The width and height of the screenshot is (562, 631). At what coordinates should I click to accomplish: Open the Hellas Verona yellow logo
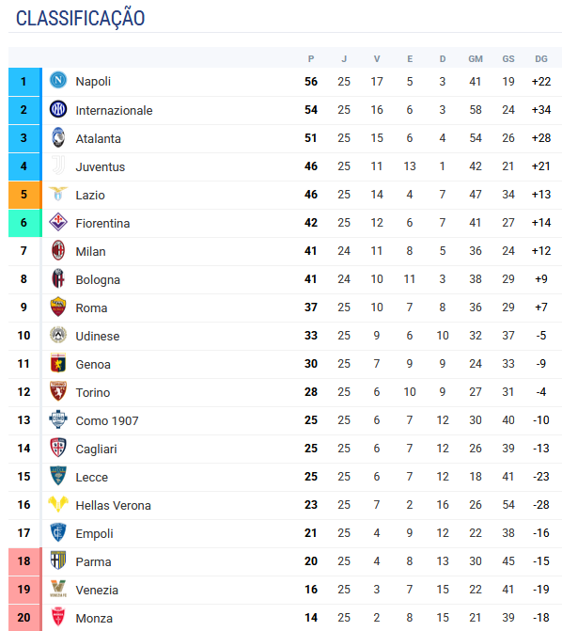pyautogui.click(x=58, y=504)
